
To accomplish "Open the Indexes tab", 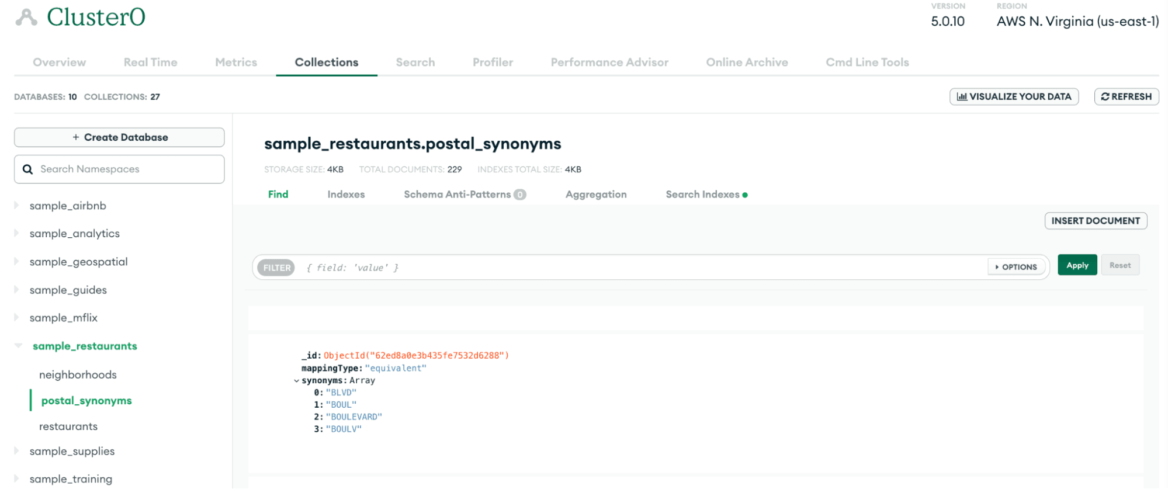I will pyautogui.click(x=346, y=195).
